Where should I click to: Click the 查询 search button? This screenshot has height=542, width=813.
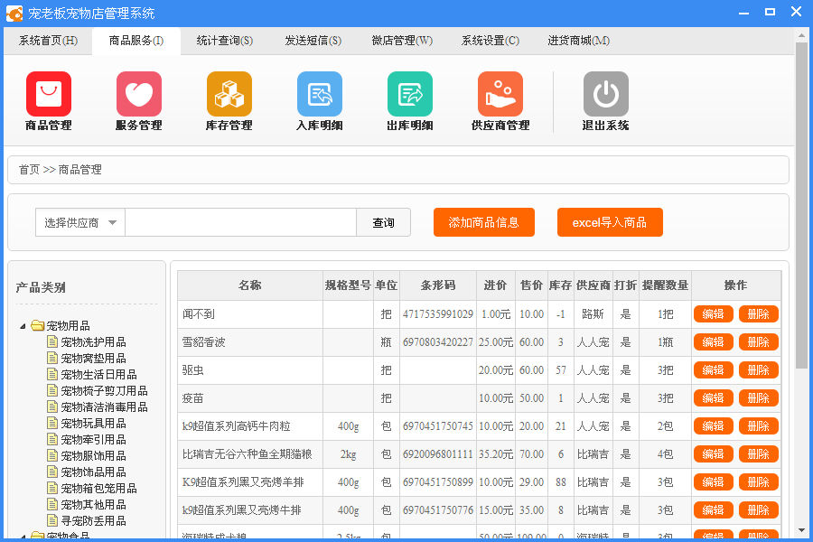[383, 222]
